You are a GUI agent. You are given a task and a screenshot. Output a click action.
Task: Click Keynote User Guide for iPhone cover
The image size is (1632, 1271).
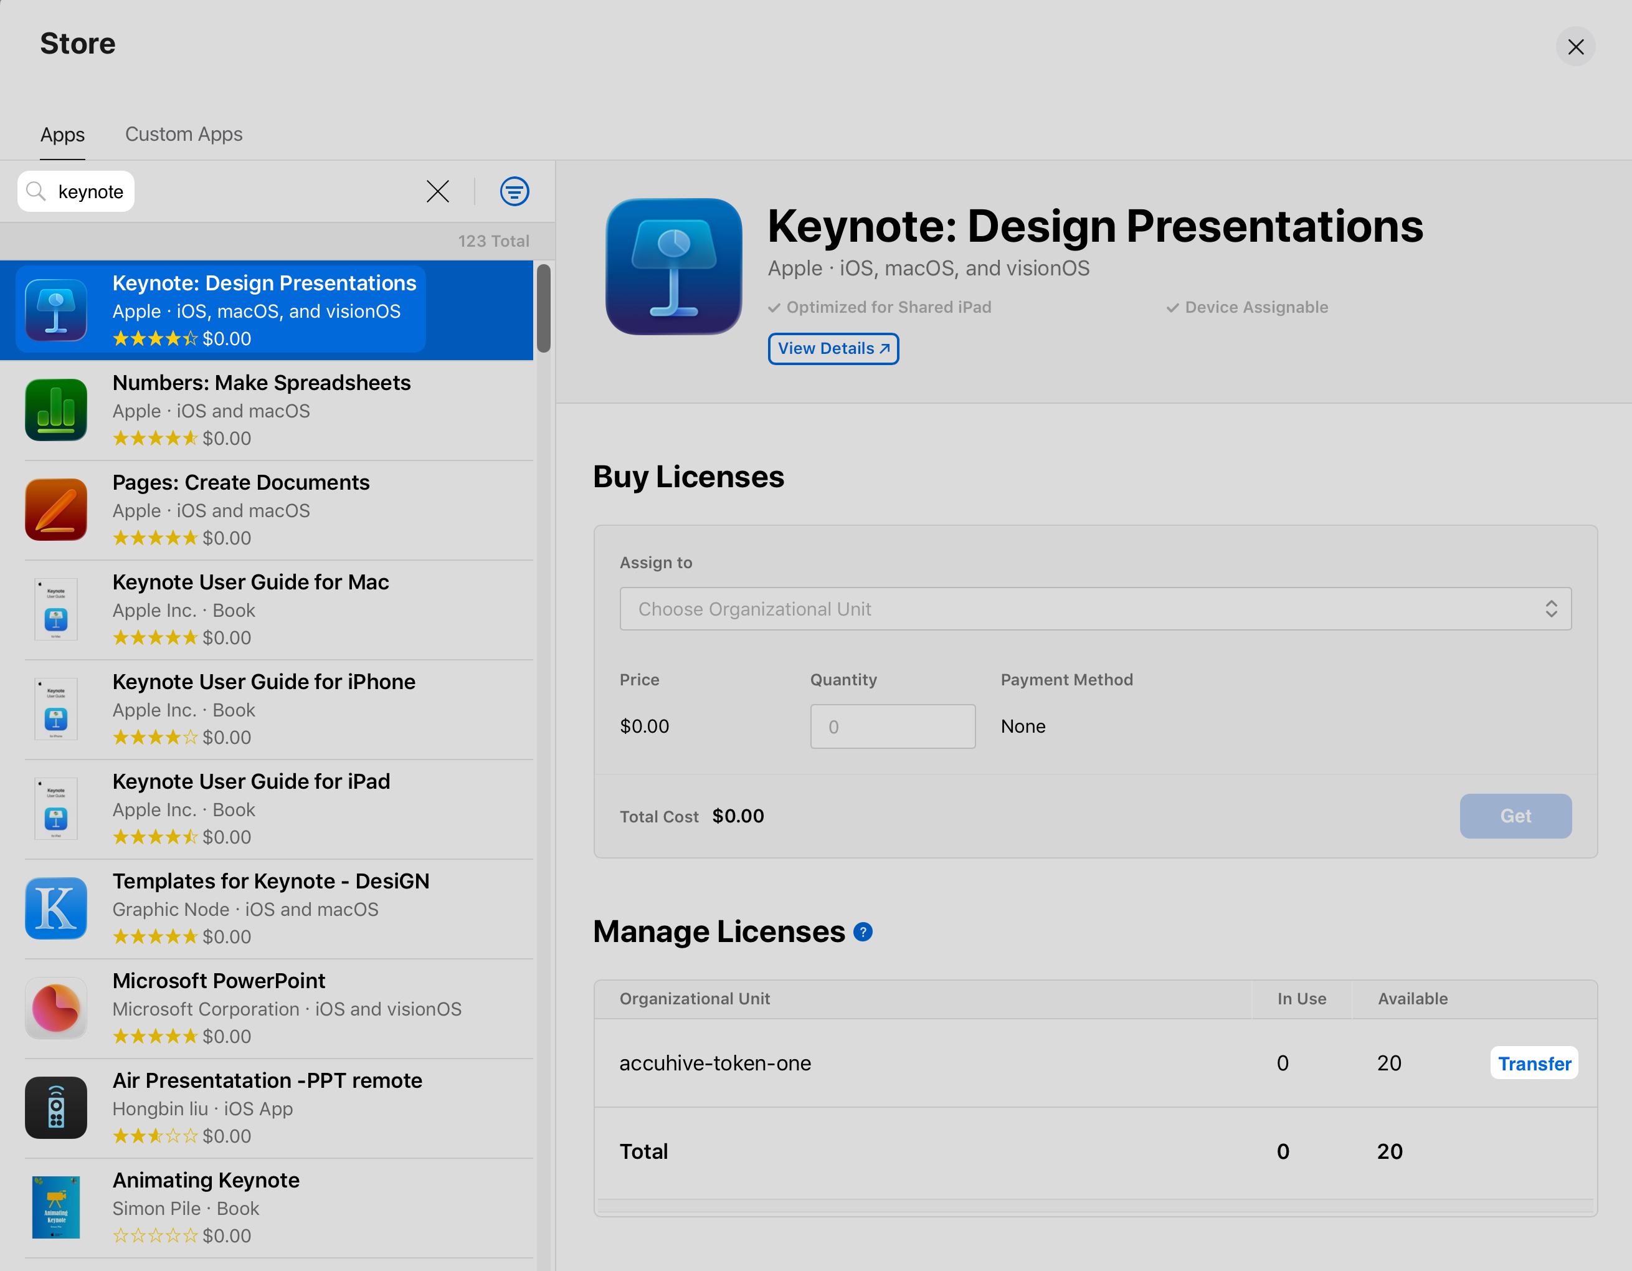[x=56, y=708]
